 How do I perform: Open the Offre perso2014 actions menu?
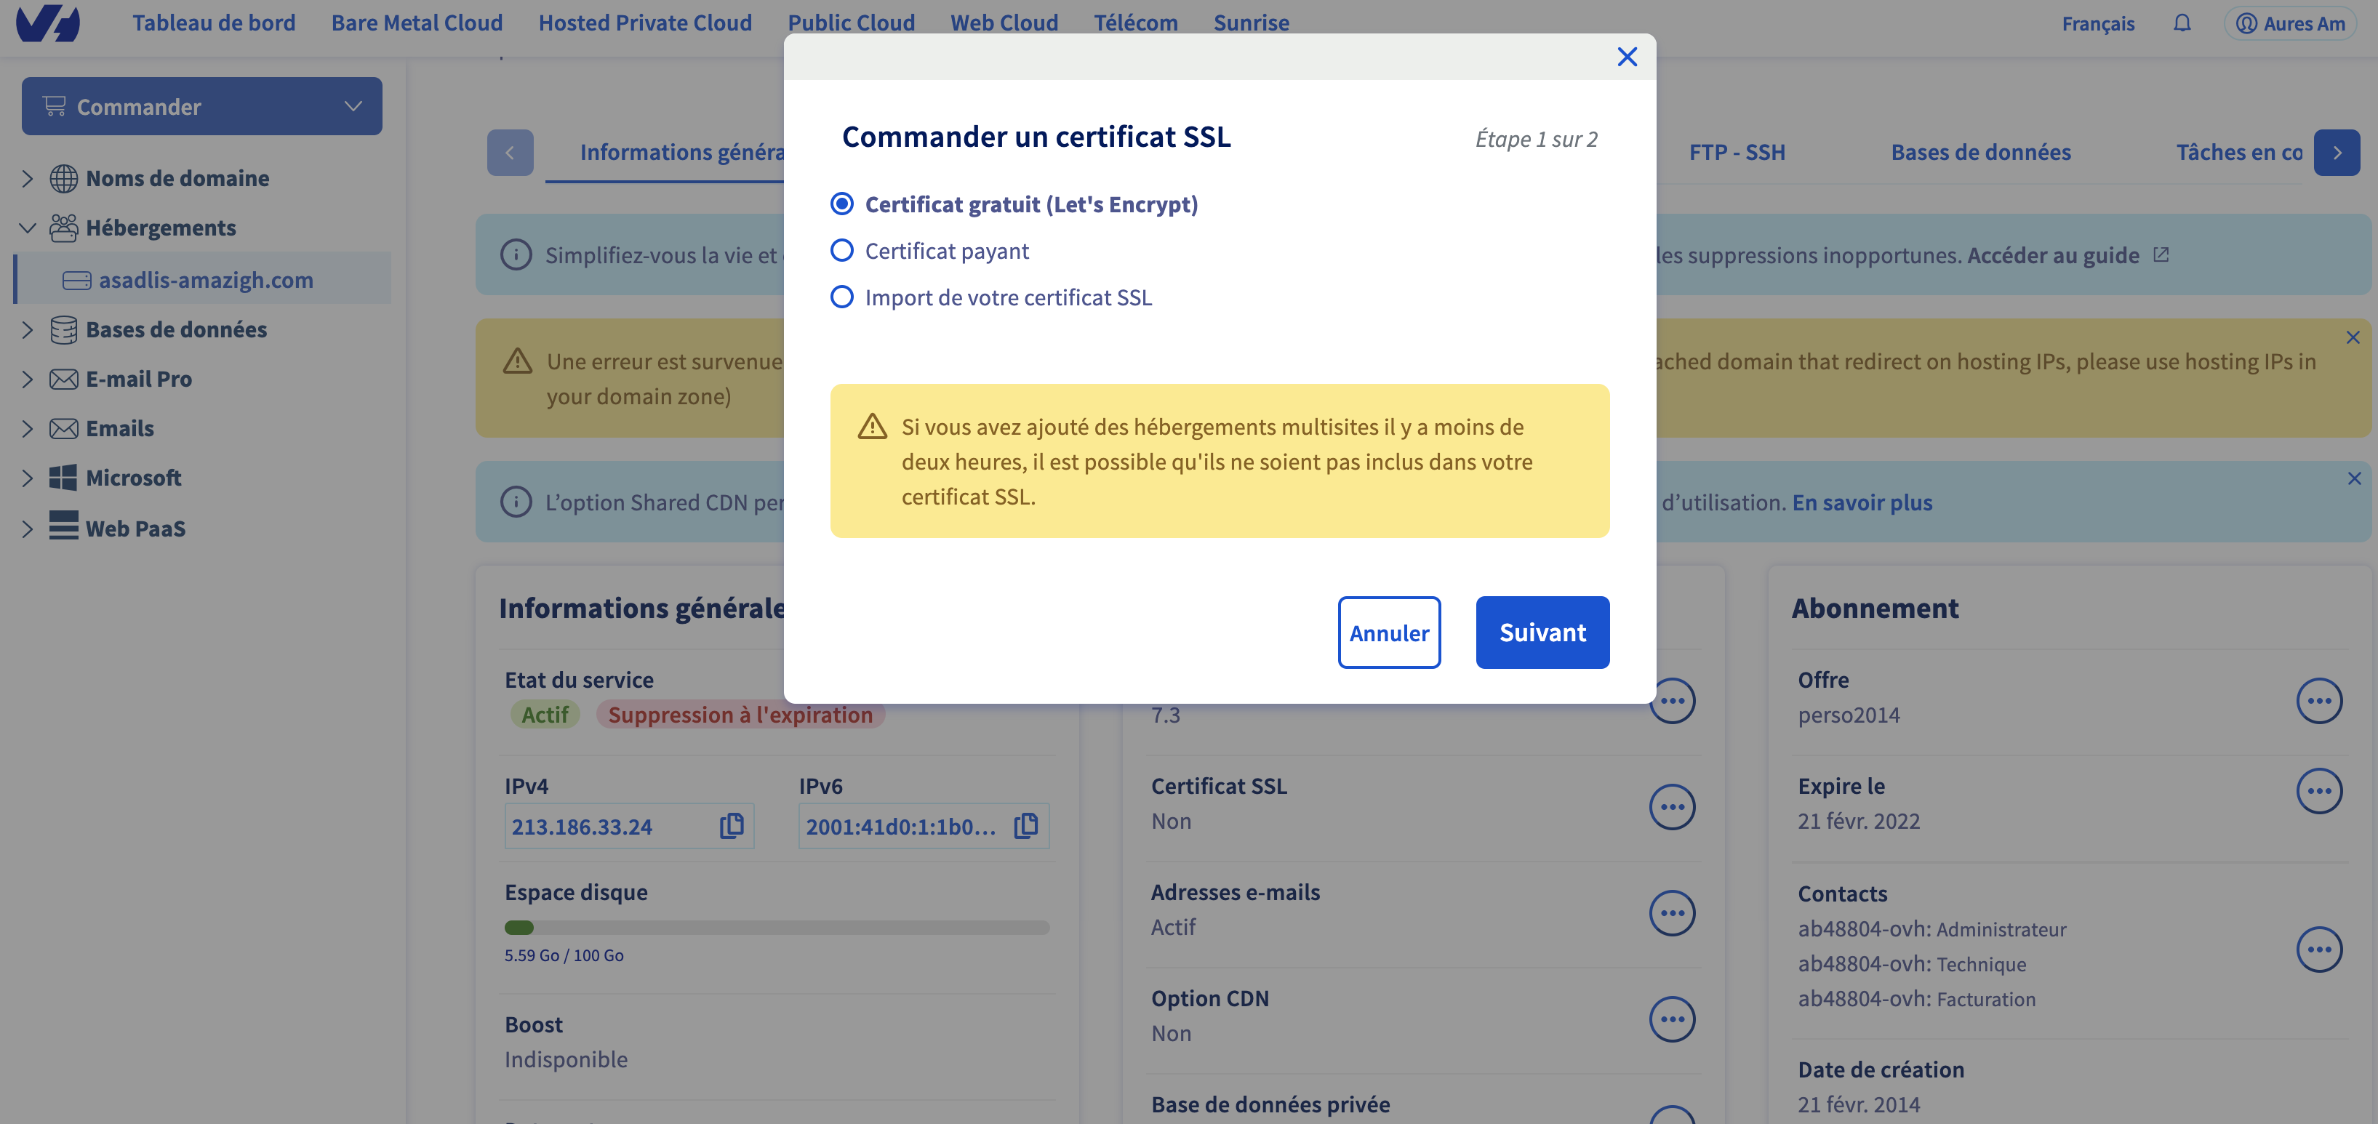coord(2319,702)
